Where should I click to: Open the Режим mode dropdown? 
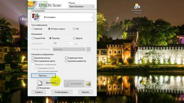81,6
